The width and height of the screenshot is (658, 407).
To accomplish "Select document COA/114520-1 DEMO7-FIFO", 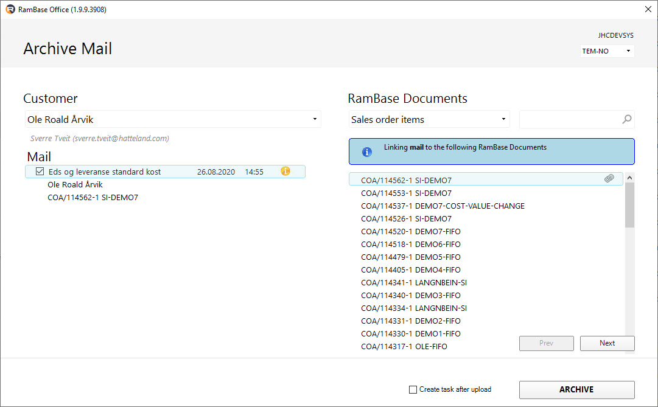I will (411, 232).
